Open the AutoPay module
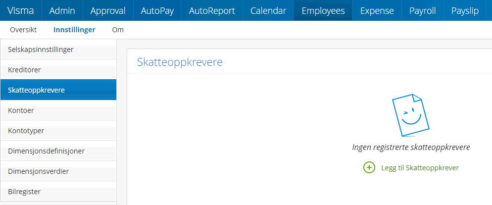Viewport: 492px width, 205px height. [x=157, y=10]
